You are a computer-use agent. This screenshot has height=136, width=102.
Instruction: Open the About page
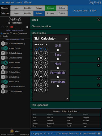point(18,131)
